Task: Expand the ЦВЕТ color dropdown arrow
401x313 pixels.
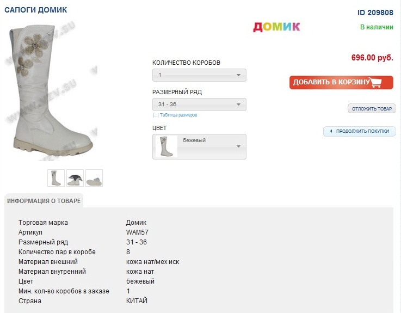Action: tap(238, 146)
